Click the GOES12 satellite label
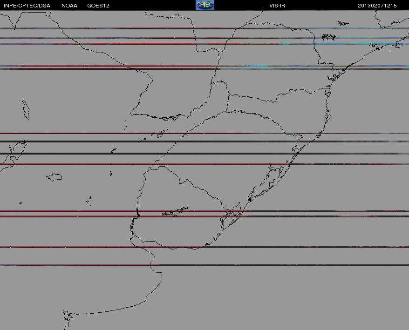Screen dimensions: 409x330 click(x=98, y=6)
